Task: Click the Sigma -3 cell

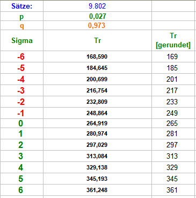Action: 21,90
